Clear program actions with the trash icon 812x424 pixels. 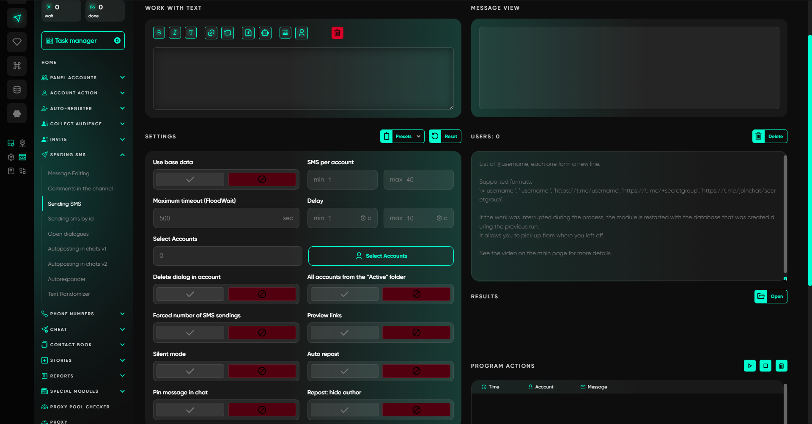click(782, 366)
